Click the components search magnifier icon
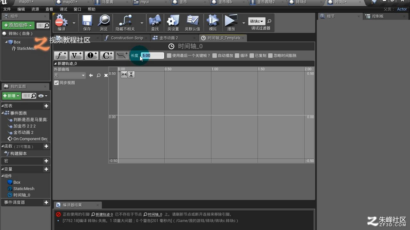 click(x=47, y=25)
